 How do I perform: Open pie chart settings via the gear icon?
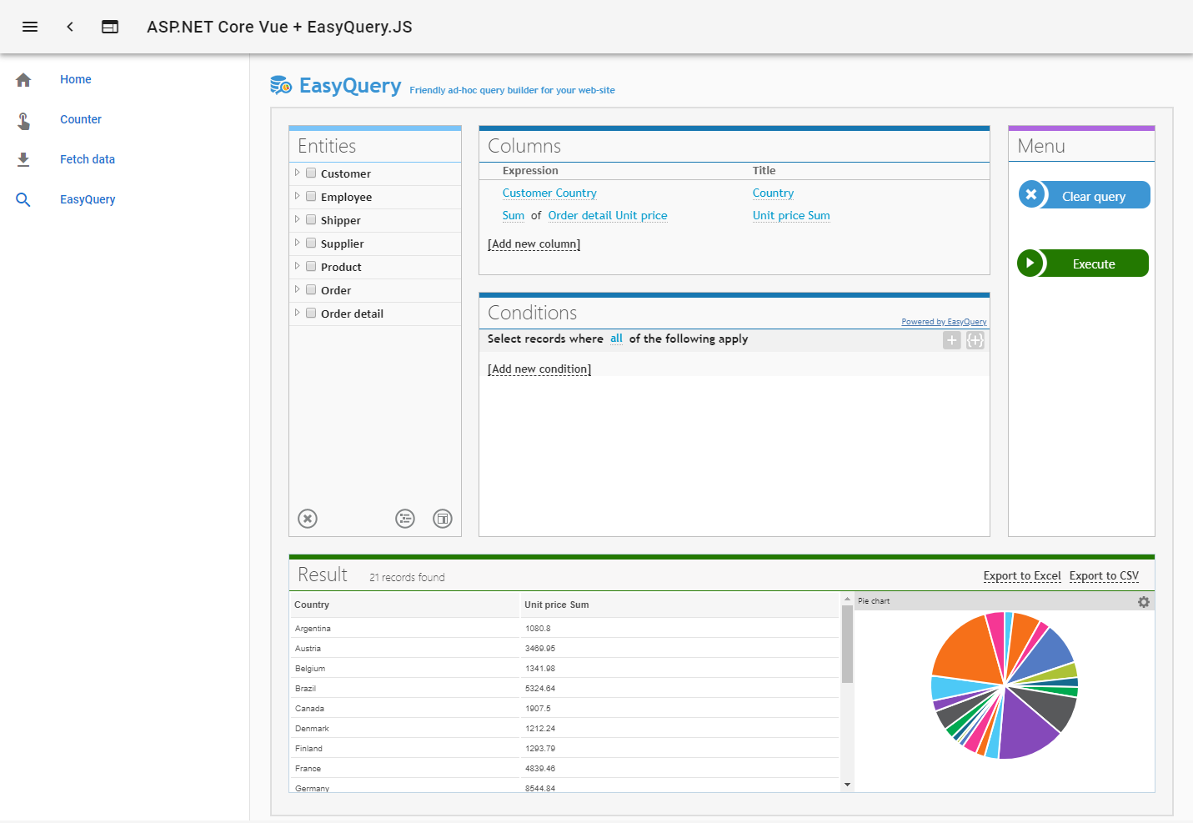click(x=1144, y=601)
